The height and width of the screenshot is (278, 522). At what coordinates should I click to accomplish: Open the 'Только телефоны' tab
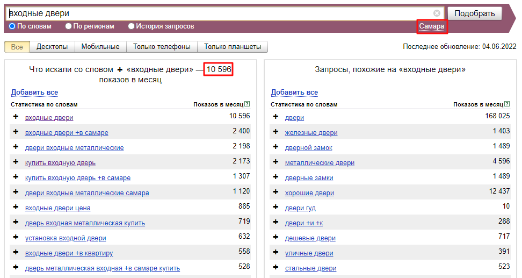pyautogui.click(x=162, y=47)
